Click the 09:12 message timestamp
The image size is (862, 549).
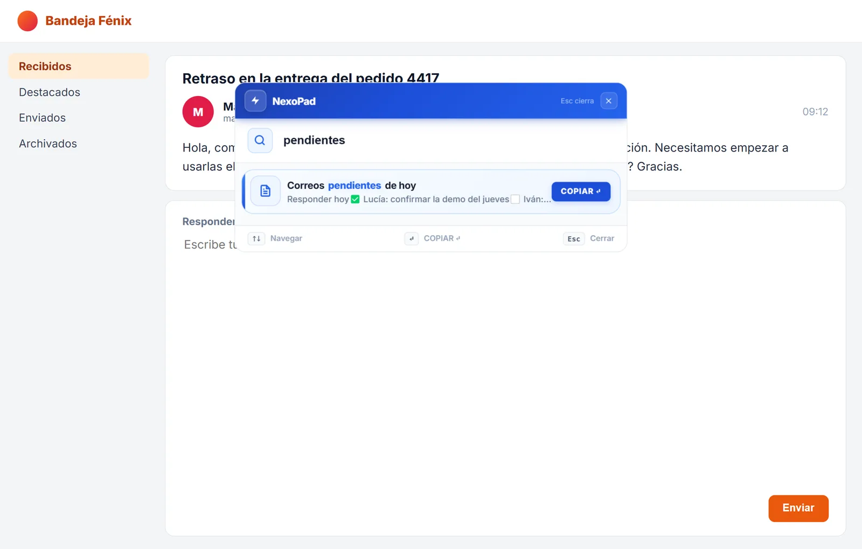pos(815,112)
